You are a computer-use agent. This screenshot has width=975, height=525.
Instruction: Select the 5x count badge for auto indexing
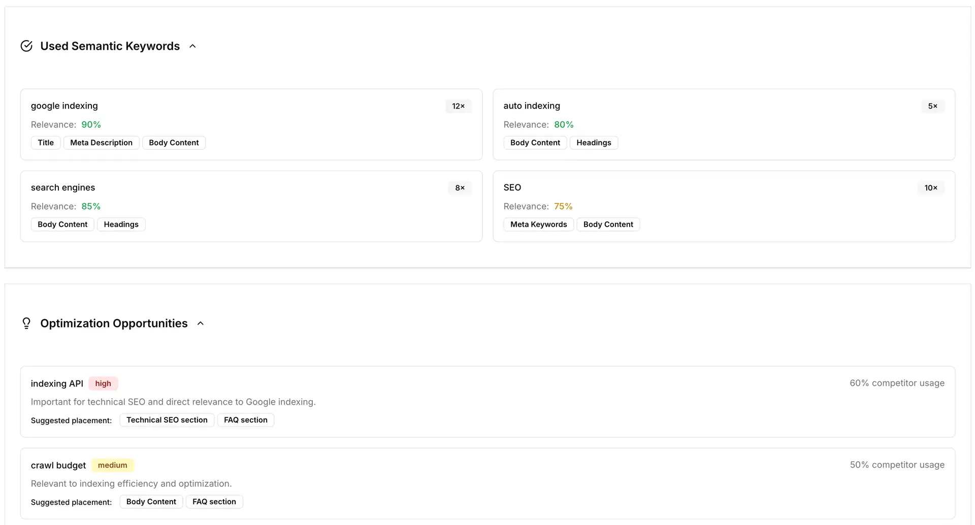coord(933,106)
